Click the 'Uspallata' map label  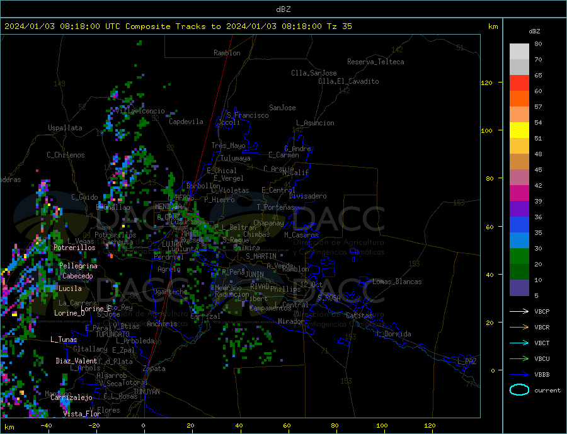click(x=65, y=128)
